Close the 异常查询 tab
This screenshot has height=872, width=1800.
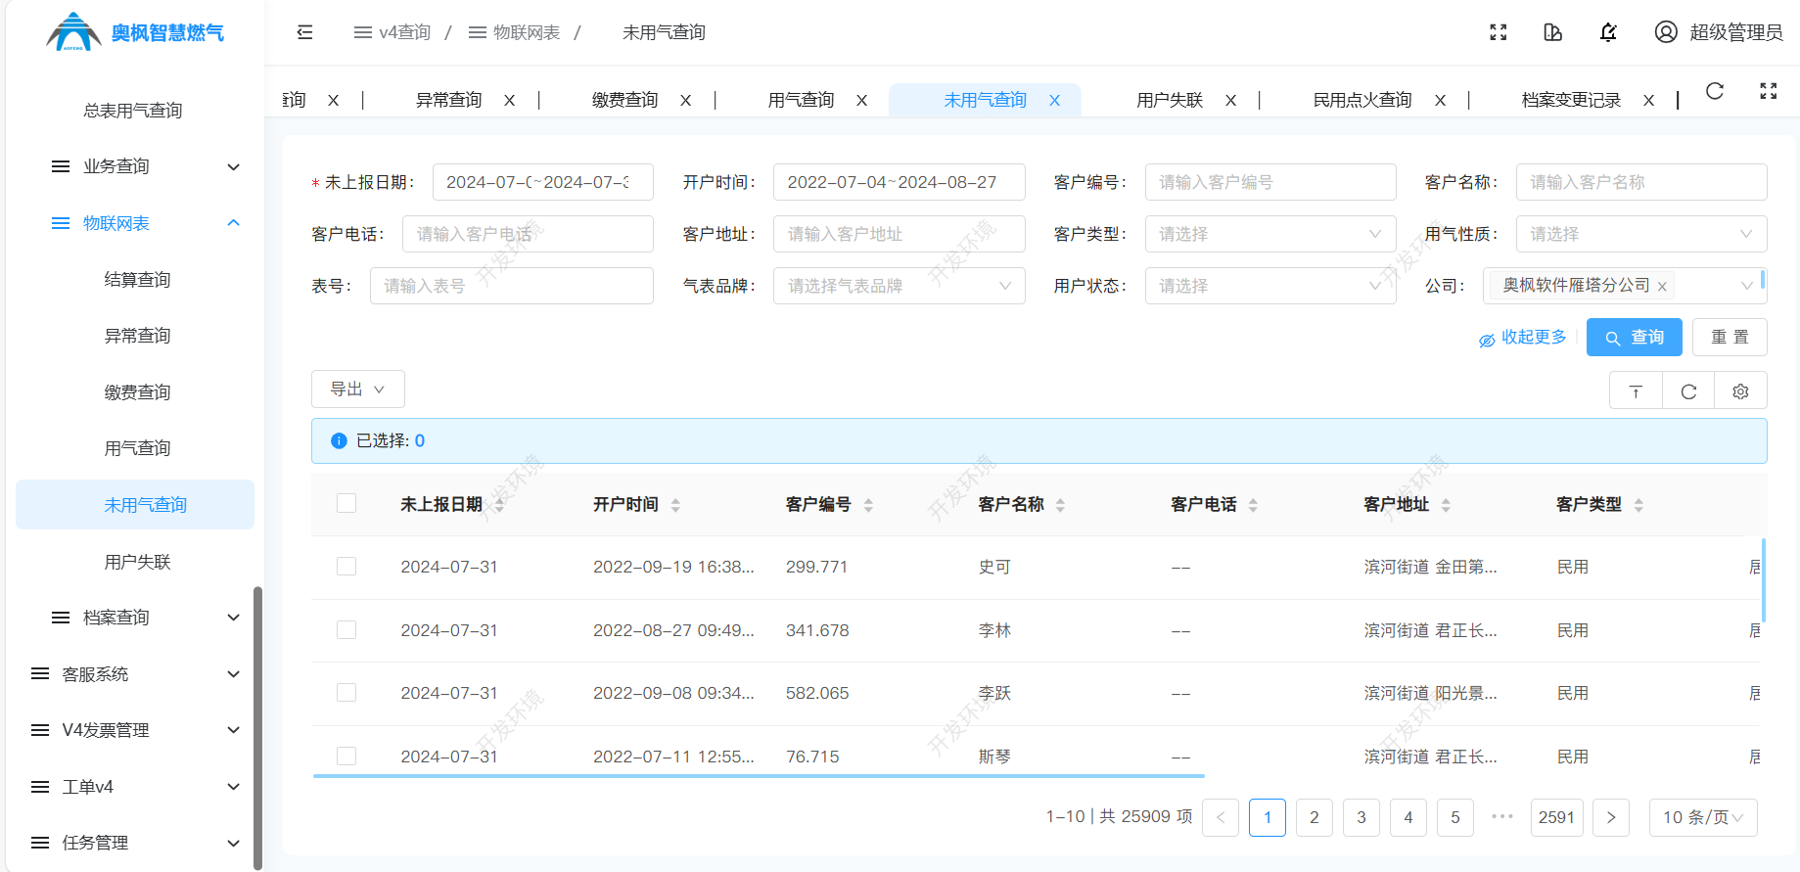[x=509, y=100]
